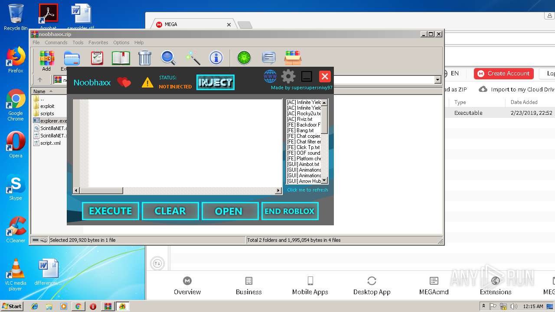555x312 pixels.
Task: Expand the WinRAR address path dropdown
Action: pos(437,80)
